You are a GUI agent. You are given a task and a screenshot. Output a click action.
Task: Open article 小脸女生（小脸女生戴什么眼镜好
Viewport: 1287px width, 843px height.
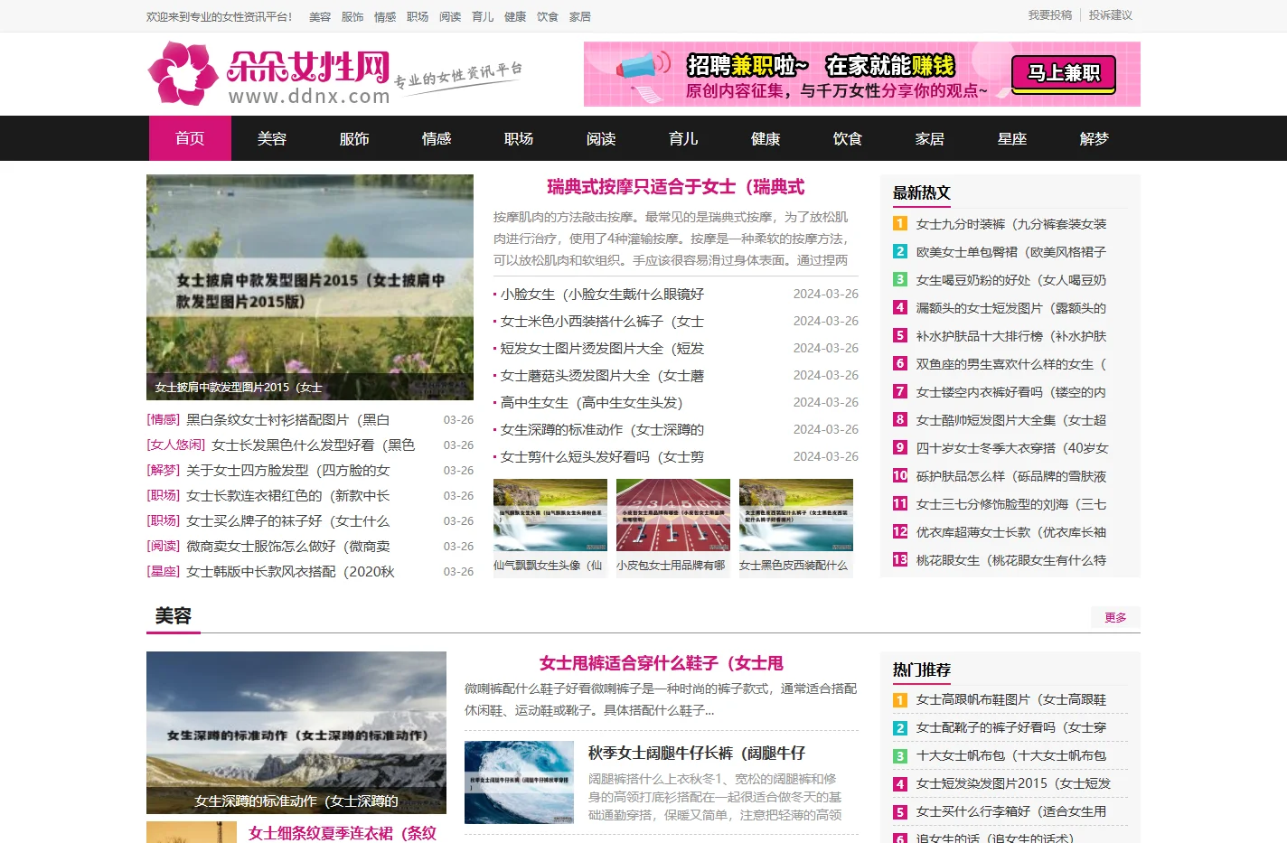(x=602, y=294)
